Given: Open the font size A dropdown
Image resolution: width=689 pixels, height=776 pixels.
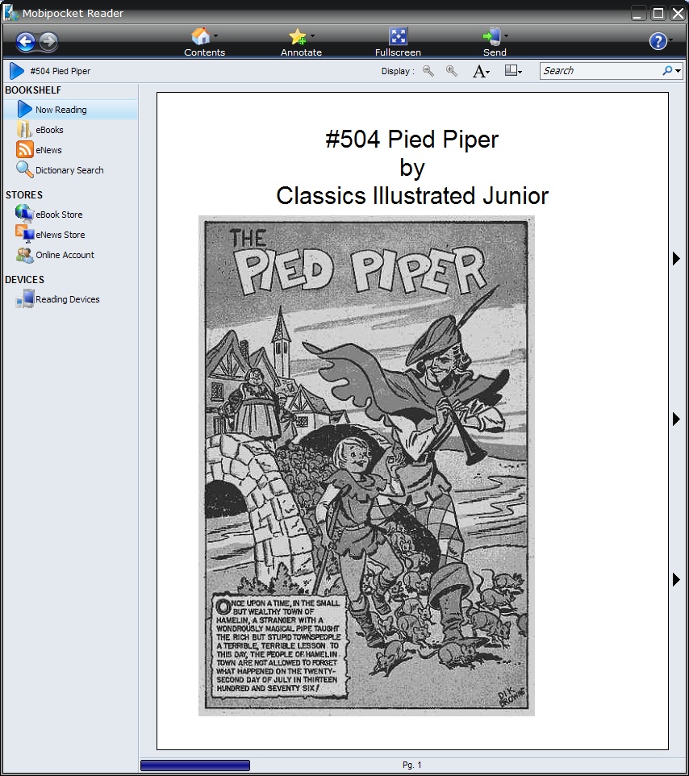Looking at the screenshot, I should [x=481, y=71].
